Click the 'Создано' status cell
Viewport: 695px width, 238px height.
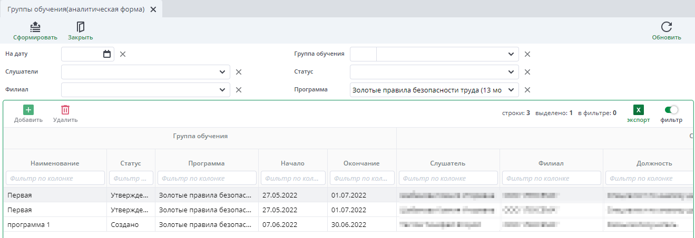coord(131,224)
